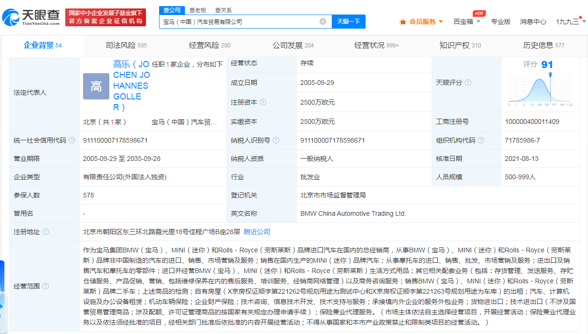This screenshot has width=588, height=334.
Task: Open help icon beside 统一社会信用代码
Action: (x=72, y=140)
